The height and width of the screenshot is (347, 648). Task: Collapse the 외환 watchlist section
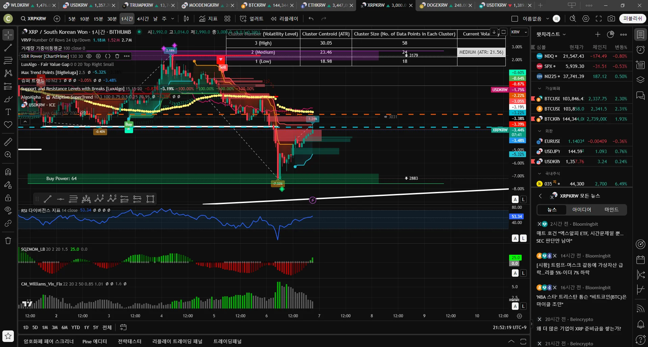[540, 131]
